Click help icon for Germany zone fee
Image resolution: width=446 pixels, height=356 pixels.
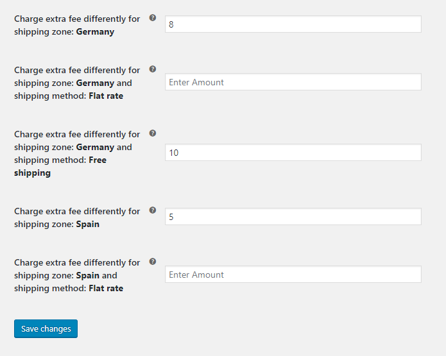pos(153,18)
